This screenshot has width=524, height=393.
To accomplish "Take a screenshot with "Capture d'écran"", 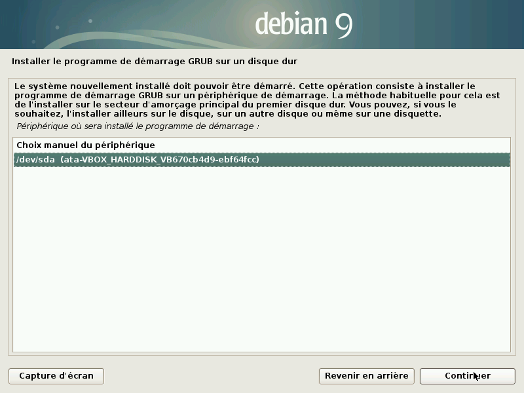I will (56, 376).
